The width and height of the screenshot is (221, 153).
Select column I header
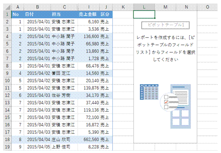(x=89, y=7)
